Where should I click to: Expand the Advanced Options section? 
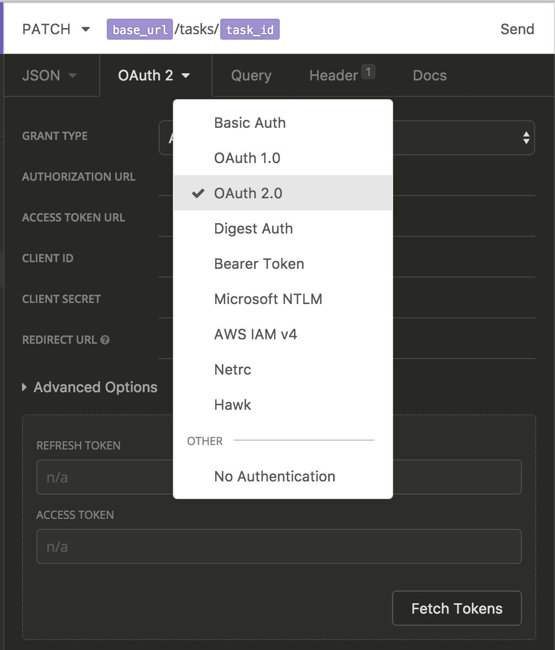tap(90, 387)
